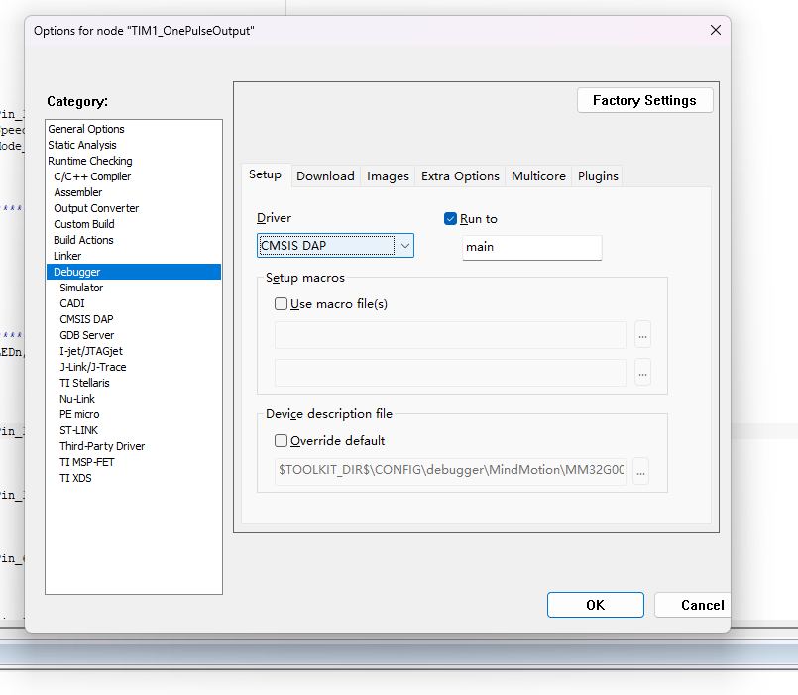Select ST-LINK in the category list

tap(78, 430)
